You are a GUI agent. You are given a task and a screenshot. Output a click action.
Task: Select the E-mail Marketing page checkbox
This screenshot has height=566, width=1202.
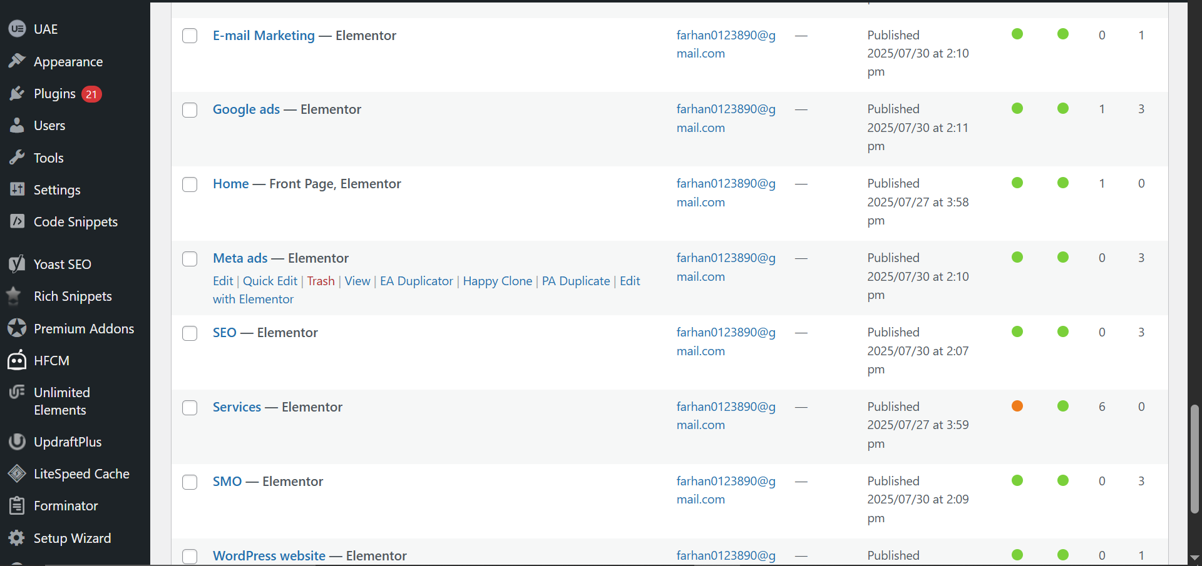(x=190, y=36)
